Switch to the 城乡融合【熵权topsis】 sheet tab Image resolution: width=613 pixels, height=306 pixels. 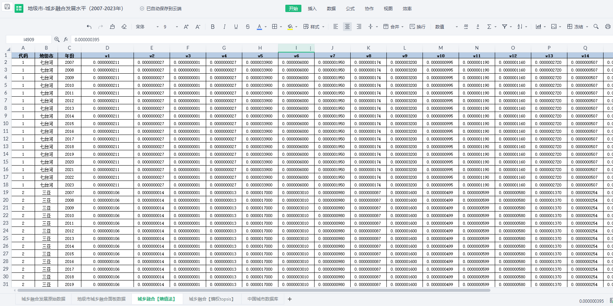point(211,299)
